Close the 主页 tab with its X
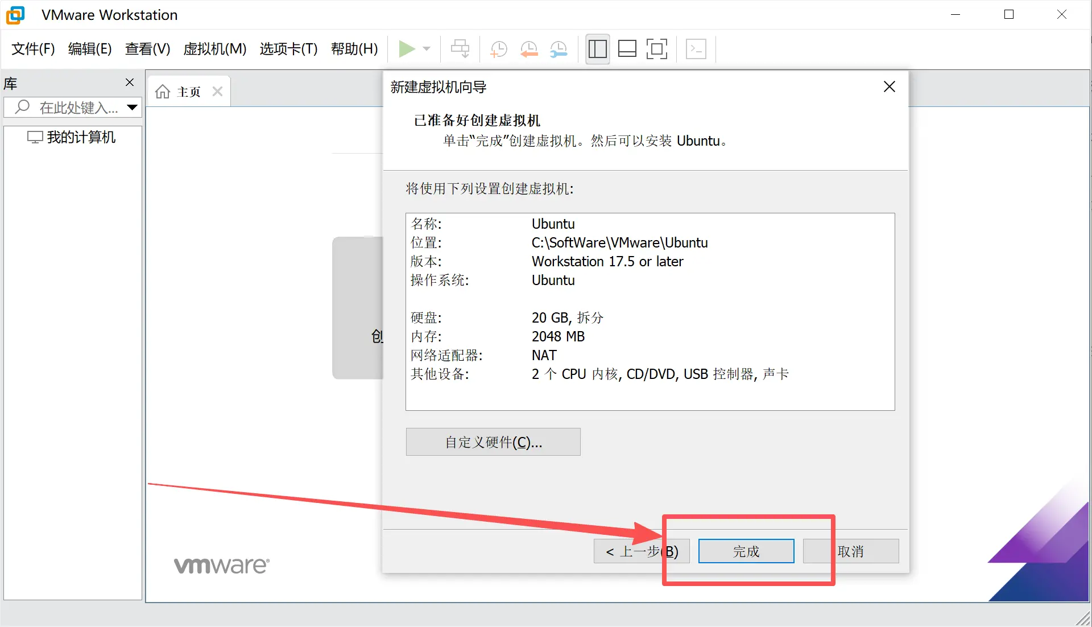The width and height of the screenshot is (1092, 627). [x=217, y=92]
